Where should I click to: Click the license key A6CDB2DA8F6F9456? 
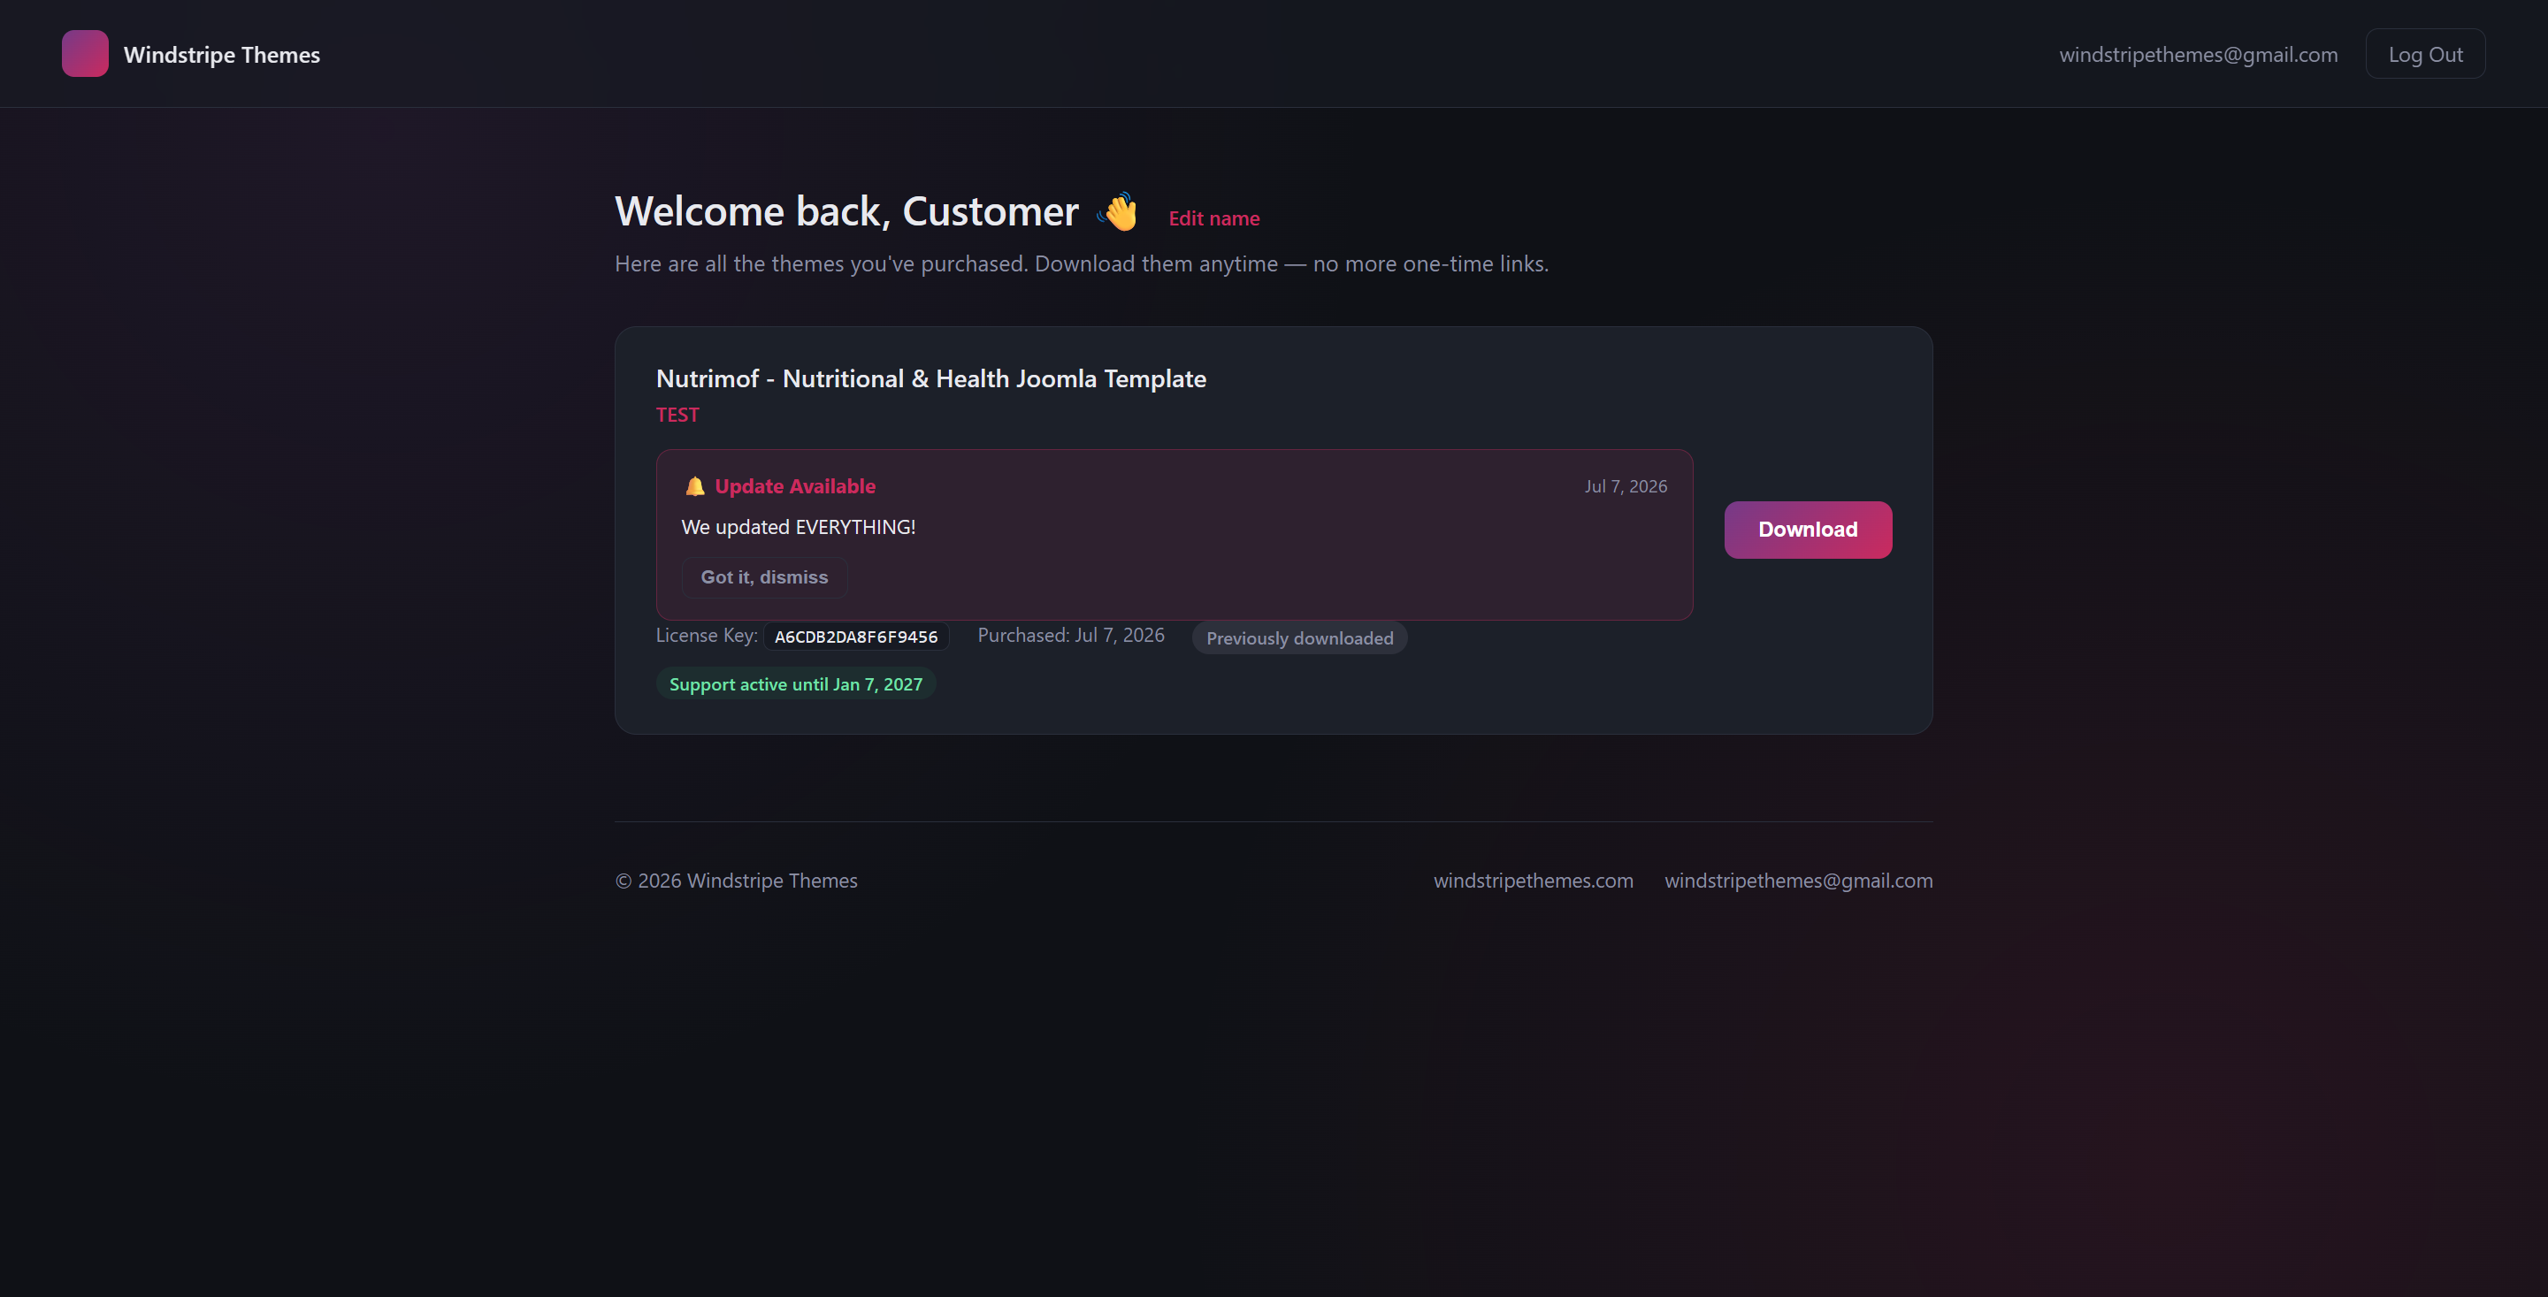(855, 637)
